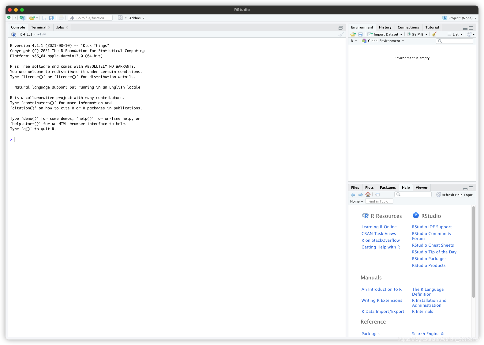The width and height of the screenshot is (484, 345).
Task: Load workspace using folder icon in Environment
Action: coord(353,34)
